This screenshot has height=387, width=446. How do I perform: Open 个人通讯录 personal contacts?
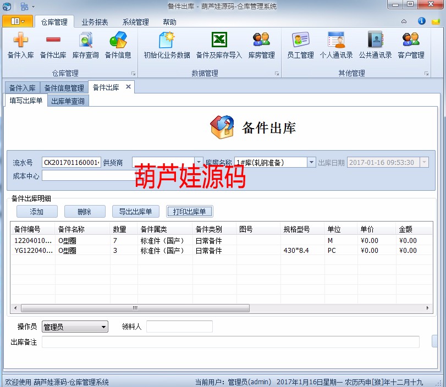coord(336,41)
